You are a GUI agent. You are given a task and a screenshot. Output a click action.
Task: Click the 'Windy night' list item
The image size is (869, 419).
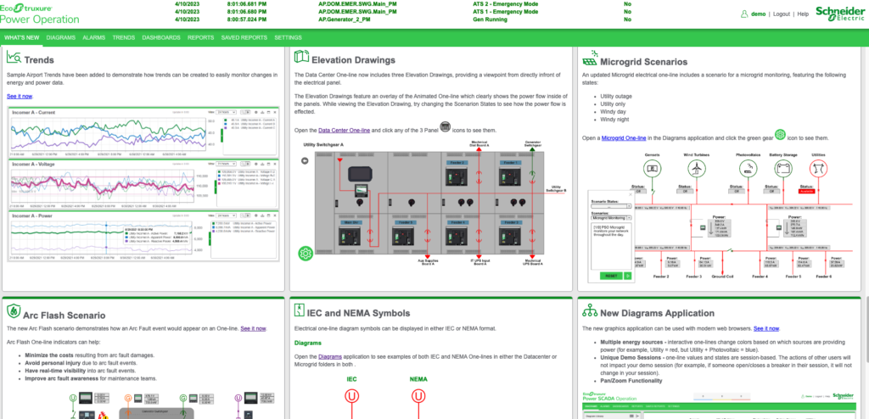tap(616, 119)
